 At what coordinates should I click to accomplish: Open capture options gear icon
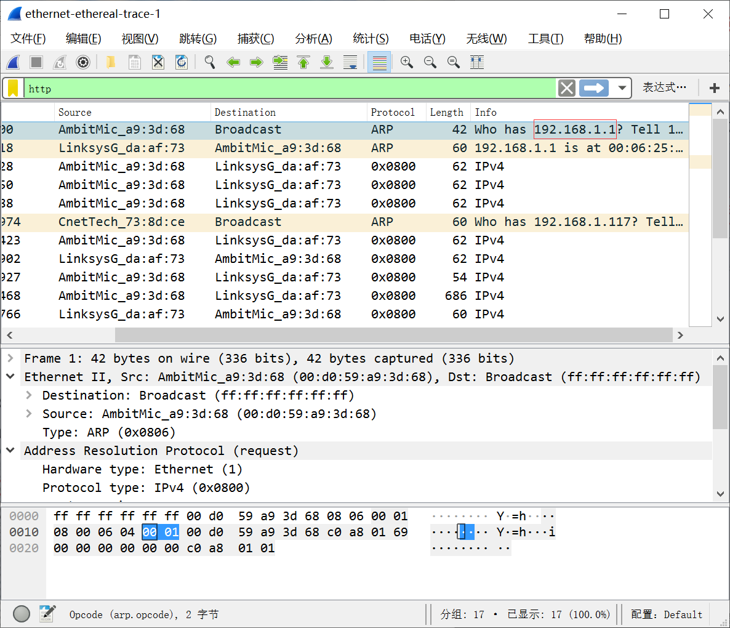click(83, 62)
